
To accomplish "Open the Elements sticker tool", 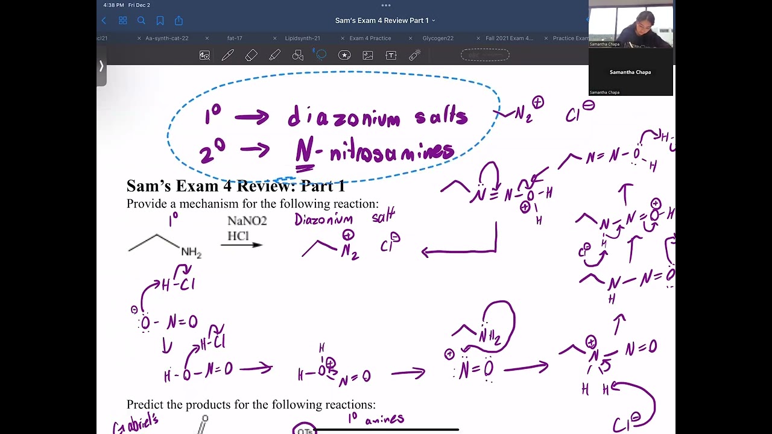I will pyautogui.click(x=344, y=55).
